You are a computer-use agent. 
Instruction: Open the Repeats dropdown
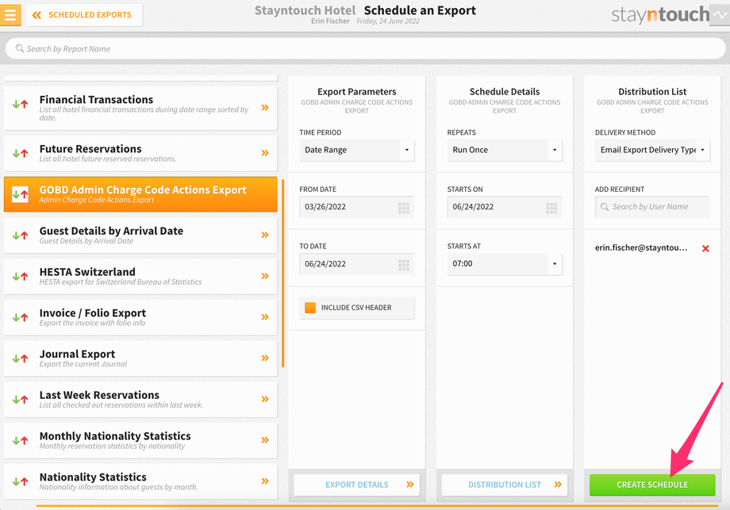coord(505,150)
